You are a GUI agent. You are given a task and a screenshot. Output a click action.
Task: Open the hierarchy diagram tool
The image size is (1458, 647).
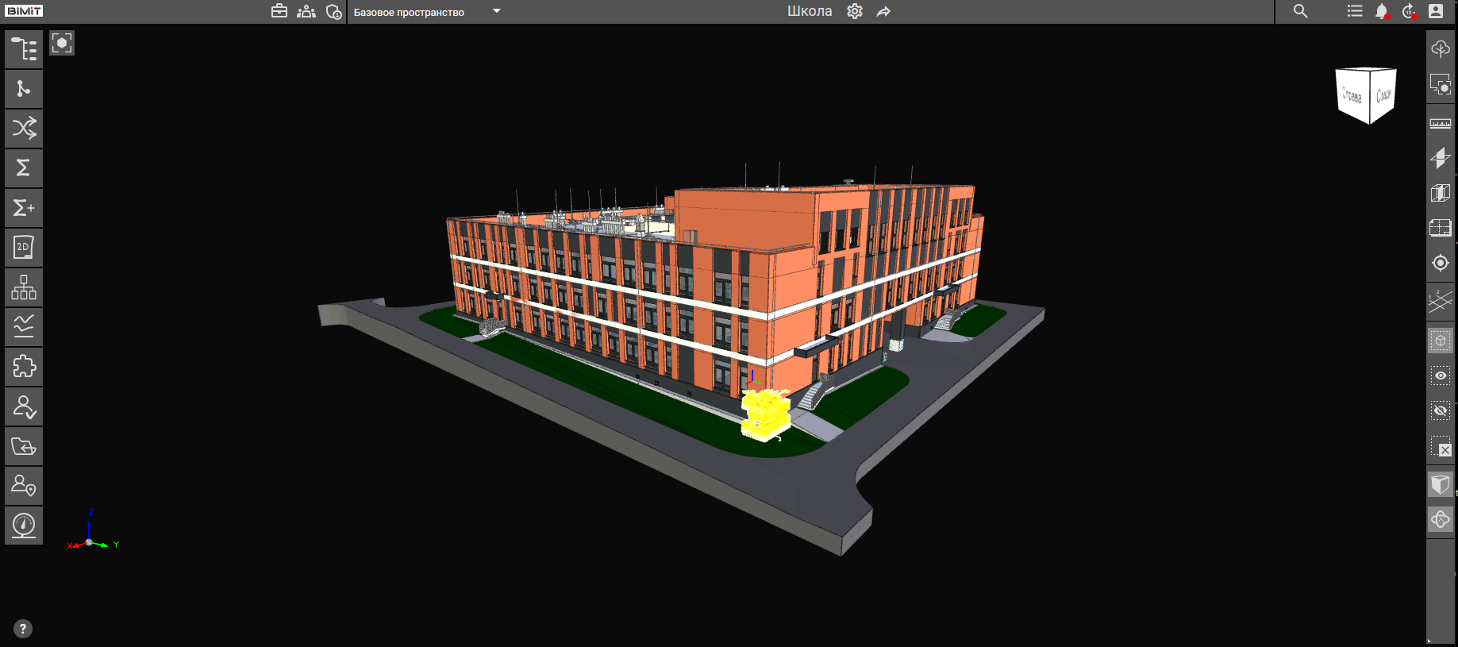point(24,287)
